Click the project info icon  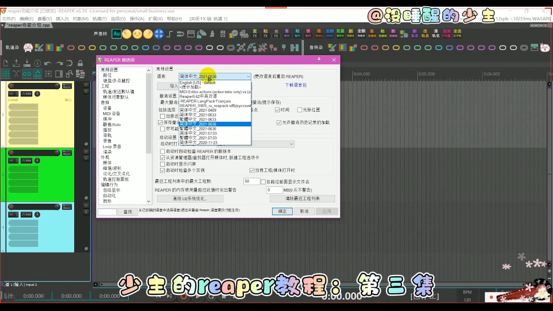pyautogui.click(x=37, y=63)
